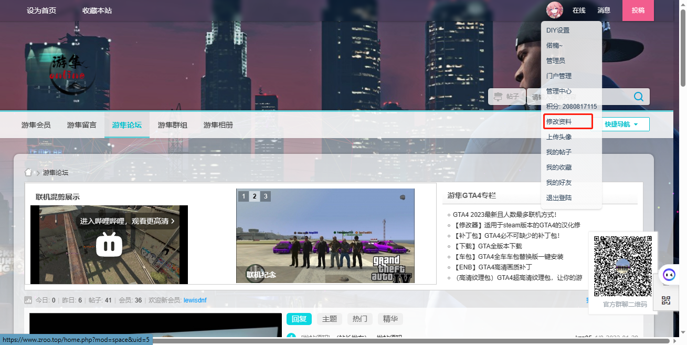Click the home icon in the breadcrumb
This screenshot has height=345, width=687.
tap(29, 172)
